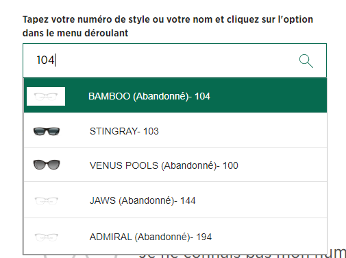Select the highlighted BAMBOO (Abandonné)- 104 option
The height and width of the screenshot is (258, 346).
point(175,95)
